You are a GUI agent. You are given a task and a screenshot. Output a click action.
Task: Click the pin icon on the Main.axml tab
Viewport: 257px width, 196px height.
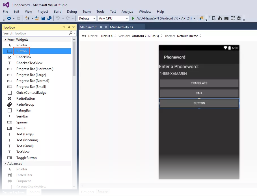(x=101, y=27)
